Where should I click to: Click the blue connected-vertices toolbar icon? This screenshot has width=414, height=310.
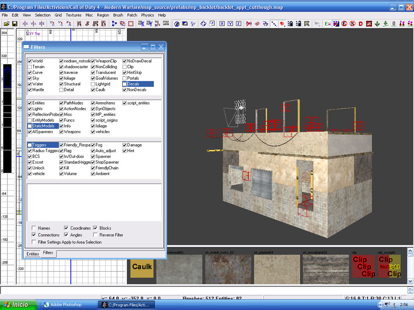coord(115,24)
